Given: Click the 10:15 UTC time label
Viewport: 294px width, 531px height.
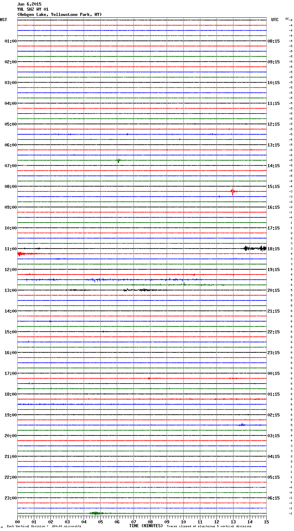Looking at the screenshot, I should tap(274, 83).
